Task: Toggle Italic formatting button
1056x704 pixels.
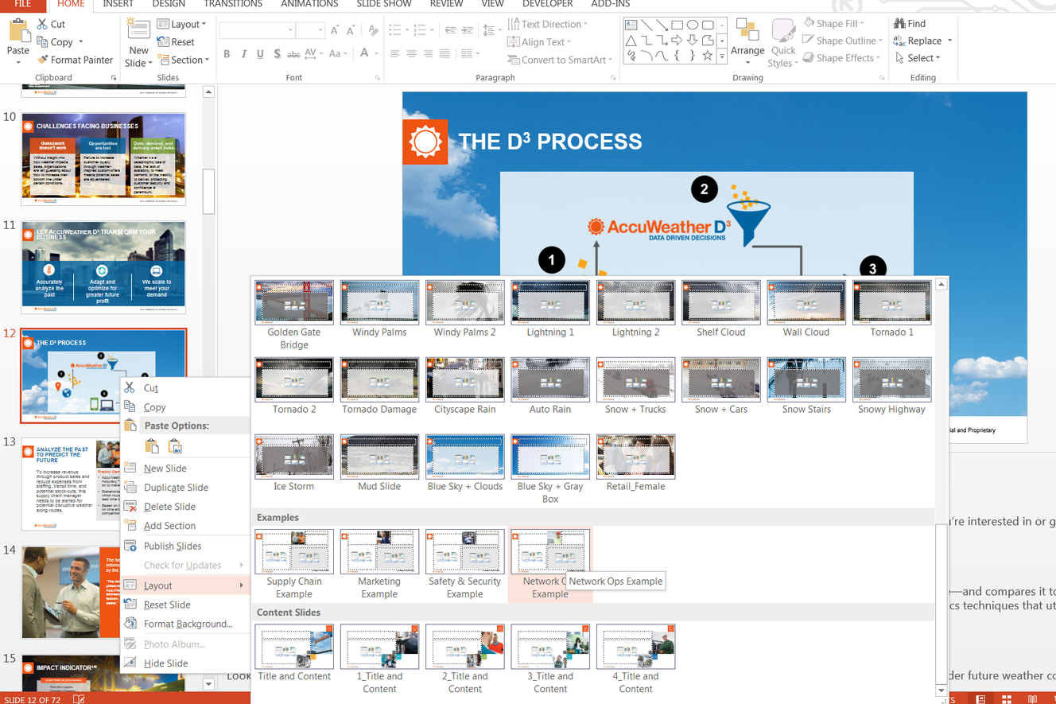Action: 243,54
